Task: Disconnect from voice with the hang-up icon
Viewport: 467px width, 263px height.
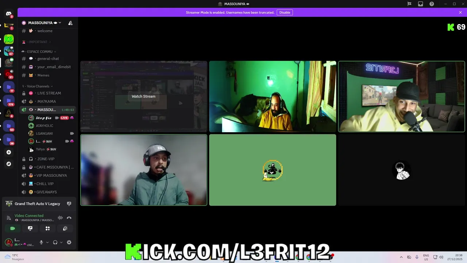Action: coord(69,218)
